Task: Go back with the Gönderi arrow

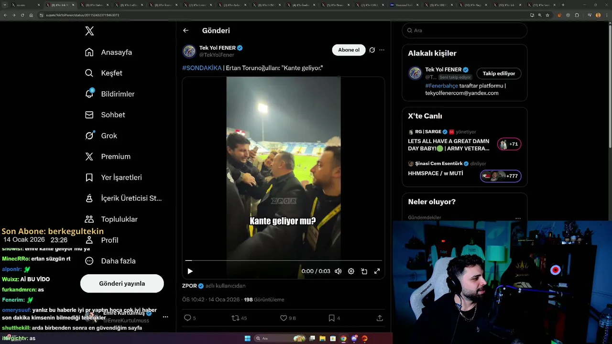Action: pos(186,31)
